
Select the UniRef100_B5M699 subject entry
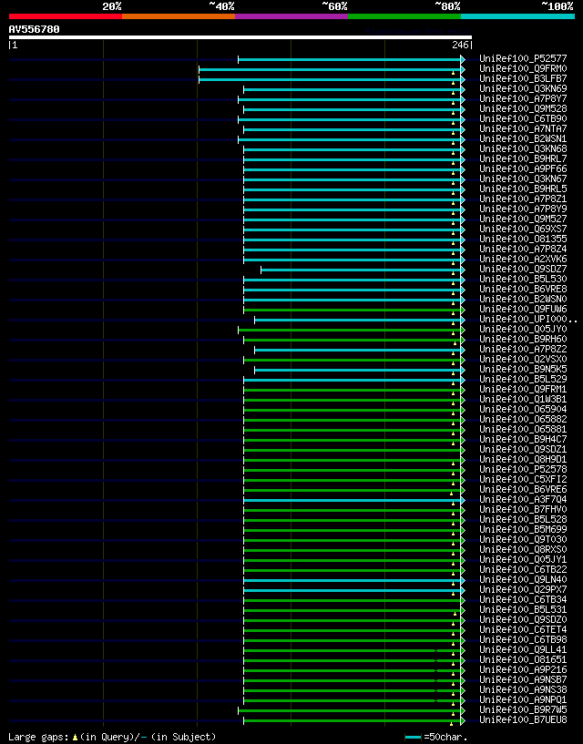click(523, 529)
